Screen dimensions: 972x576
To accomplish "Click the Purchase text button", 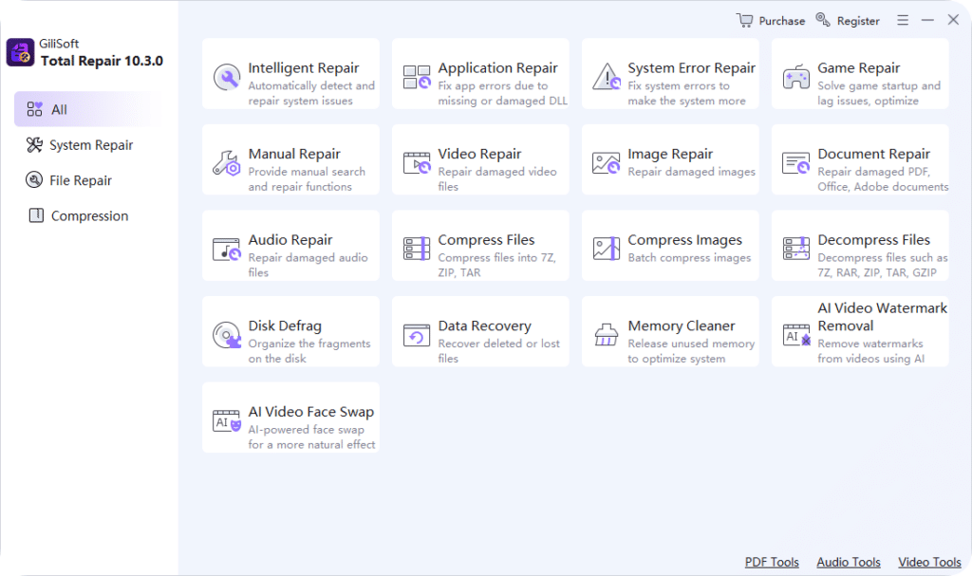I will [x=782, y=21].
